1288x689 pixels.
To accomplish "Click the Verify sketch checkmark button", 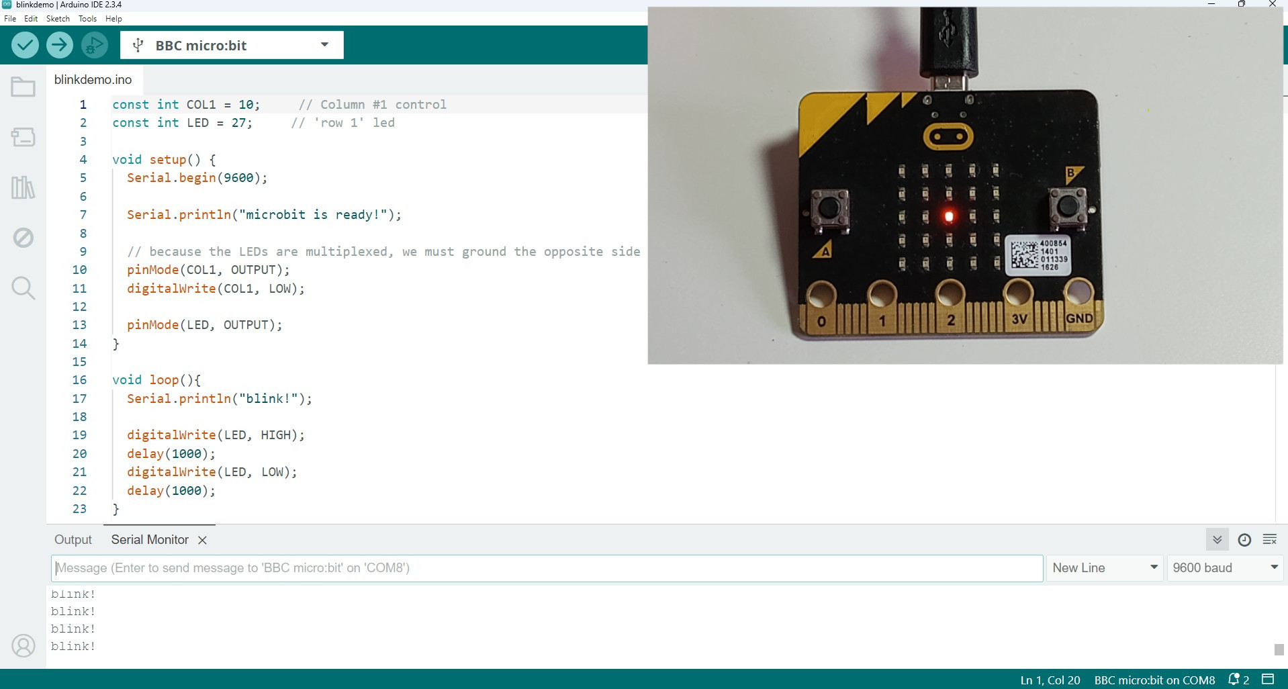I will pyautogui.click(x=25, y=45).
